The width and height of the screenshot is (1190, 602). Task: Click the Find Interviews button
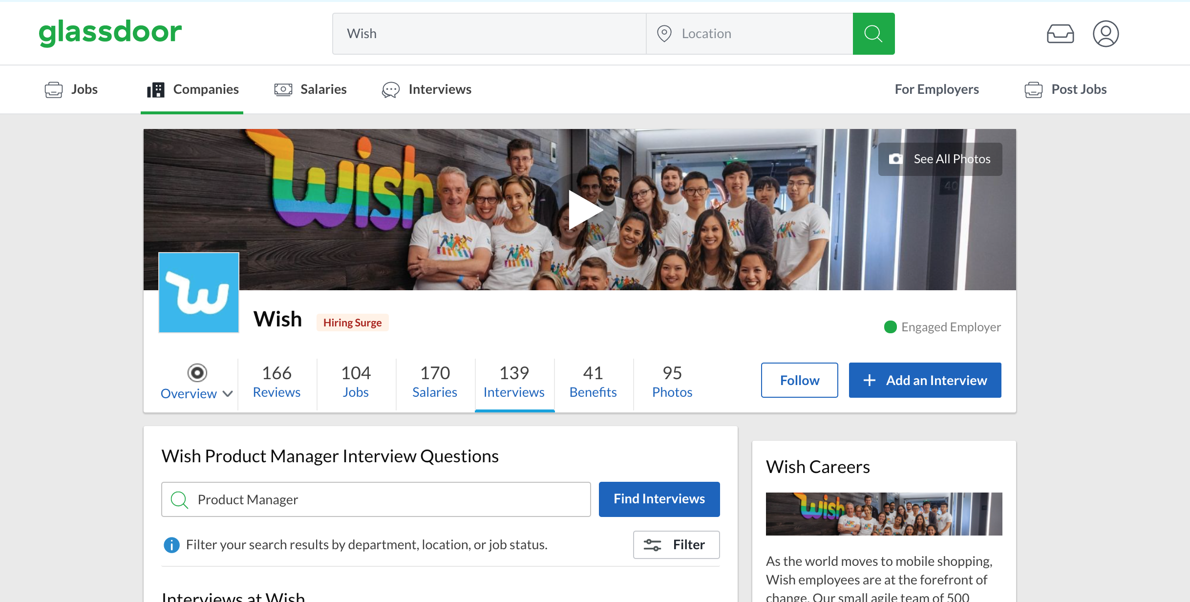click(659, 499)
